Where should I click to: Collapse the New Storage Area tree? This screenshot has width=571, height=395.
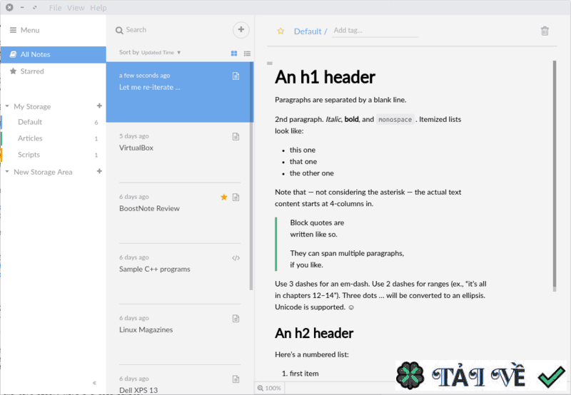[7, 172]
